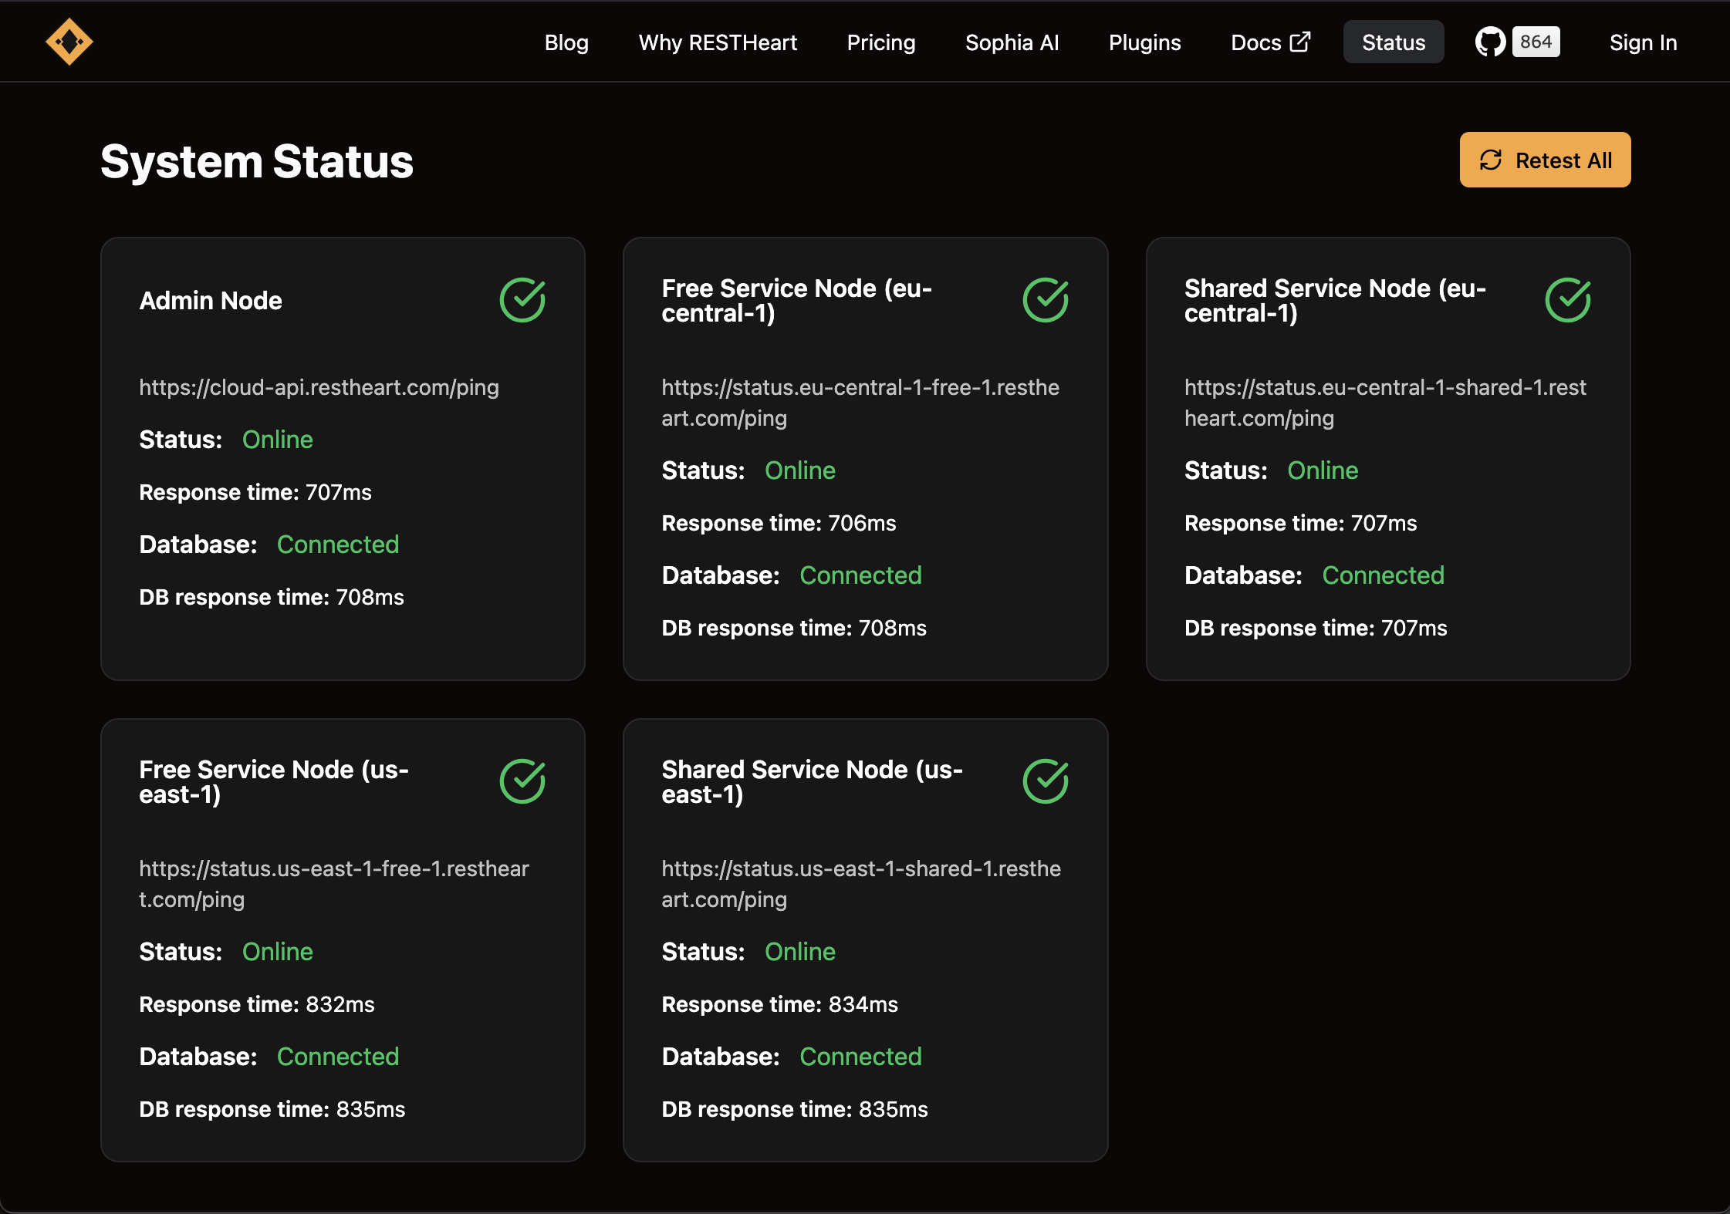Open the Plugins page
Image resolution: width=1730 pixels, height=1214 pixels.
pyautogui.click(x=1144, y=42)
